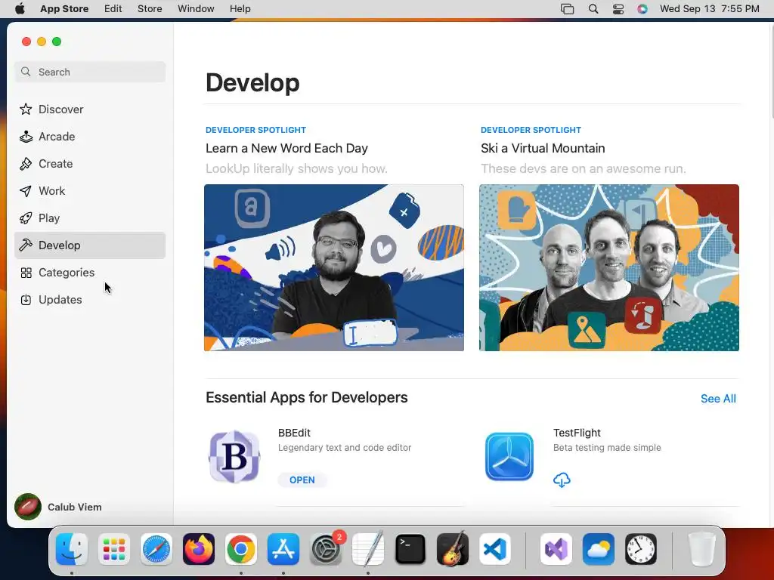Click inside the Search field
The width and height of the screenshot is (774, 580).
(x=90, y=72)
